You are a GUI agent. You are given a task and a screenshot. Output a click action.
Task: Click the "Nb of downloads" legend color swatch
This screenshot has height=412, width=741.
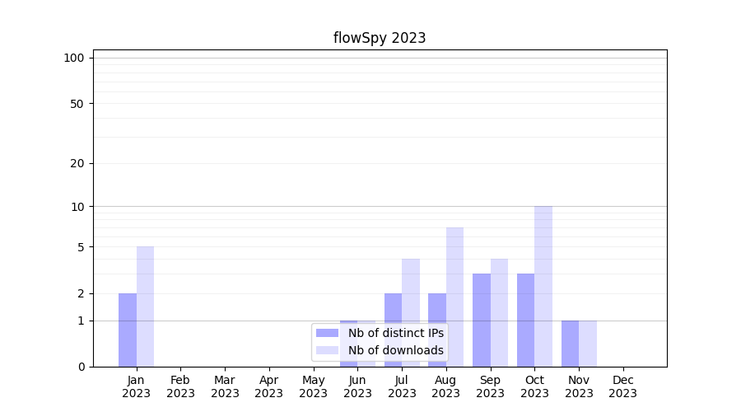click(x=328, y=350)
